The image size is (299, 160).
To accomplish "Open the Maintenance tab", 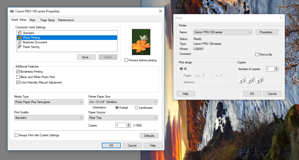I will coord(66,20).
